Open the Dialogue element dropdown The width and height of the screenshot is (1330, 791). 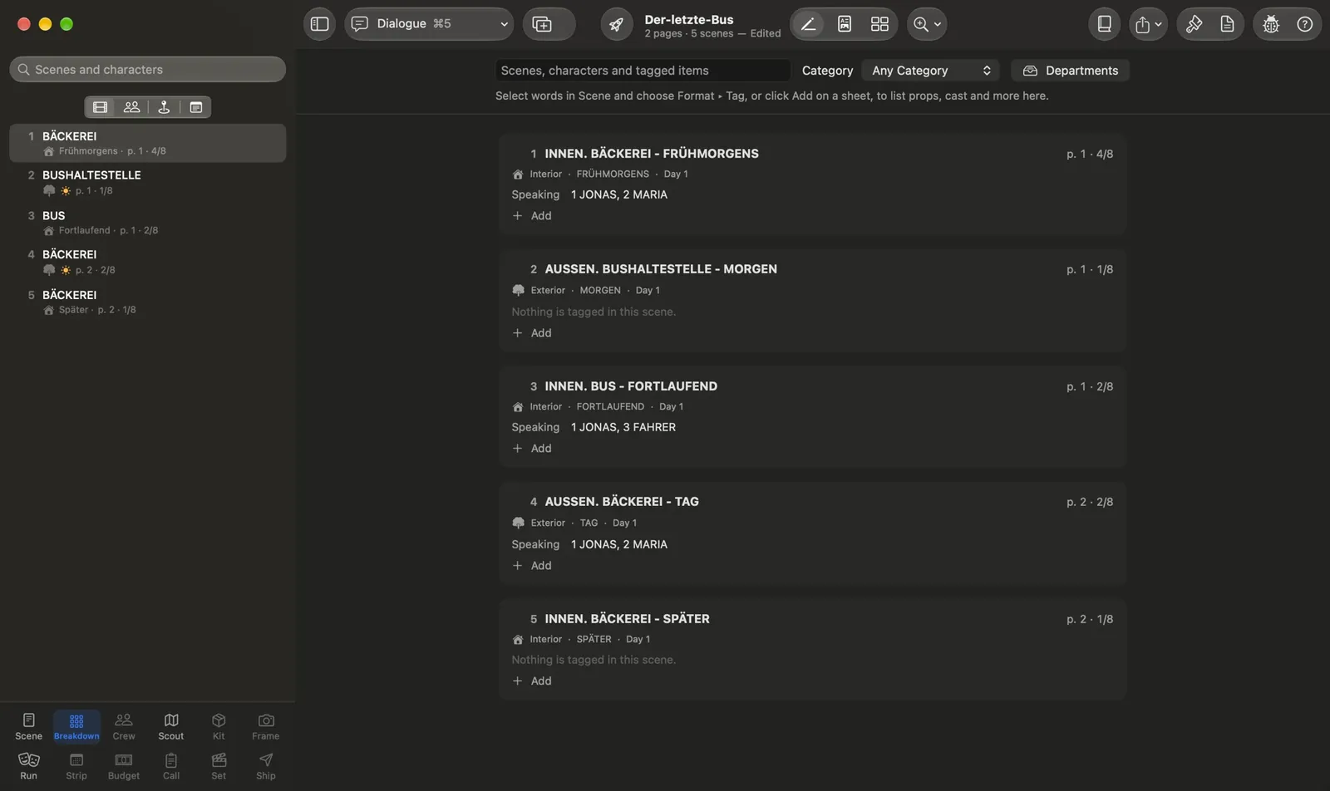(429, 24)
